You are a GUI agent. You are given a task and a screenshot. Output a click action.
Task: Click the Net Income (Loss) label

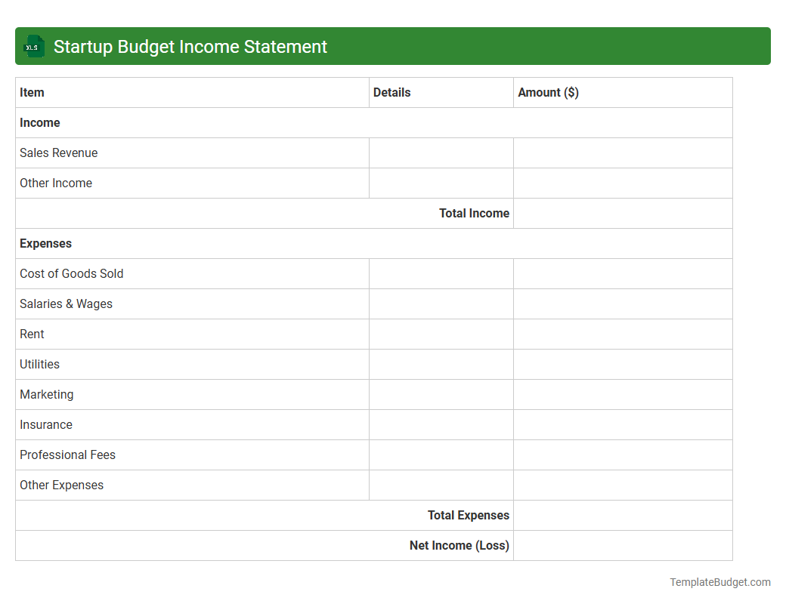click(459, 545)
